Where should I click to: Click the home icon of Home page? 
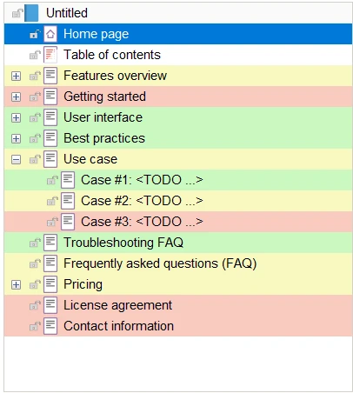click(50, 34)
